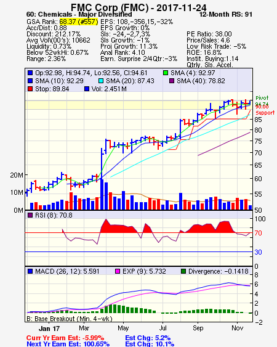The image size is (277, 347).
Task: Click the May date axis label
Action: pos(123,328)
